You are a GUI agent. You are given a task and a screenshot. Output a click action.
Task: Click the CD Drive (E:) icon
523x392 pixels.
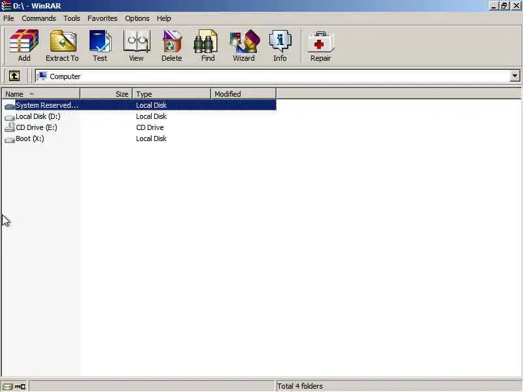(x=10, y=127)
